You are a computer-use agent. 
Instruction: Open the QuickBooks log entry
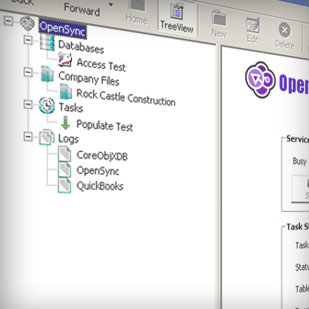100,186
